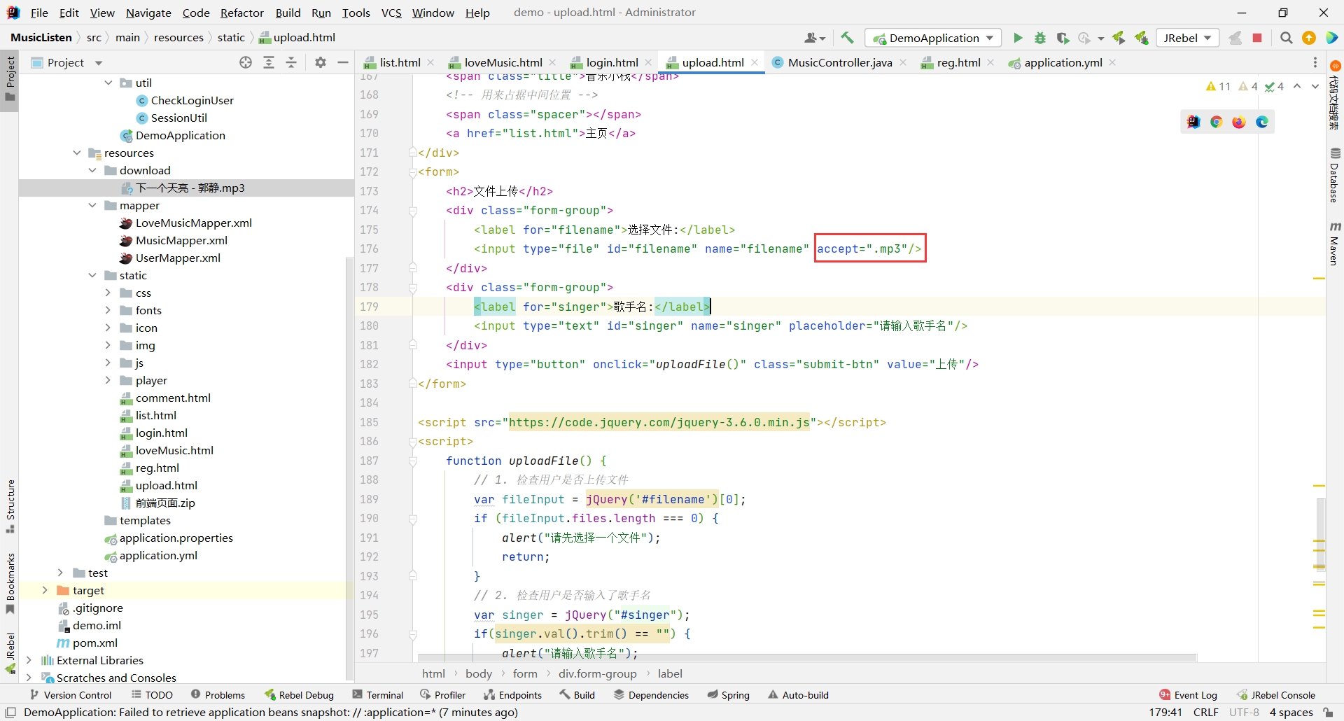Viewport: 1344px width, 721px height.
Task: Click the green Run button
Action: pyautogui.click(x=1018, y=38)
